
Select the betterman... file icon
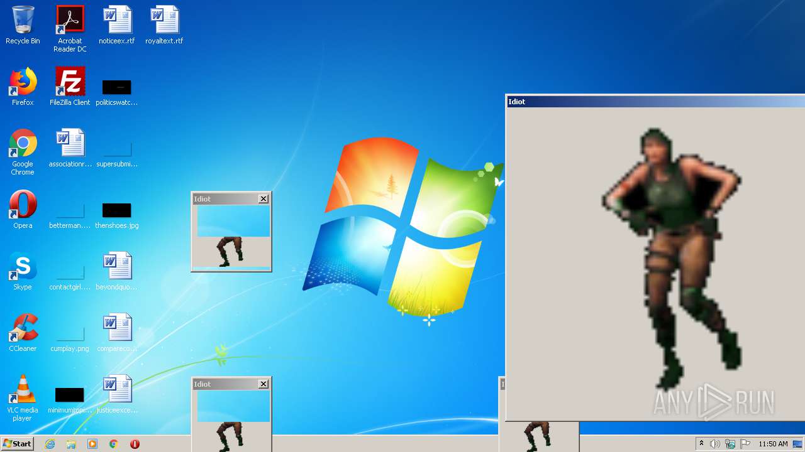coord(70,216)
